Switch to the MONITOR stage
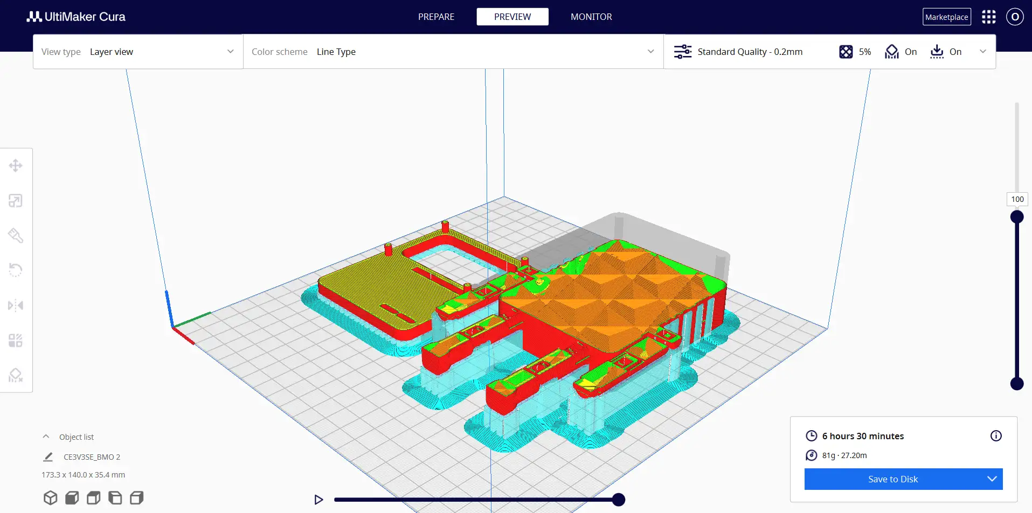This screenshot has width=1032, height=513. click(x=591, y=17)
